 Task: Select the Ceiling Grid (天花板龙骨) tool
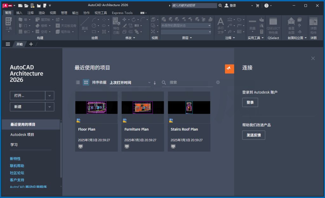click(x=66, y=26)
